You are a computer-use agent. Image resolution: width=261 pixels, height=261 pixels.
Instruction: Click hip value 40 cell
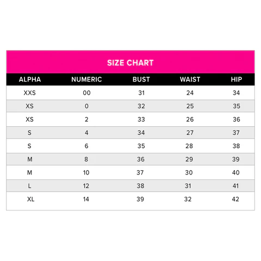(236, 172)
